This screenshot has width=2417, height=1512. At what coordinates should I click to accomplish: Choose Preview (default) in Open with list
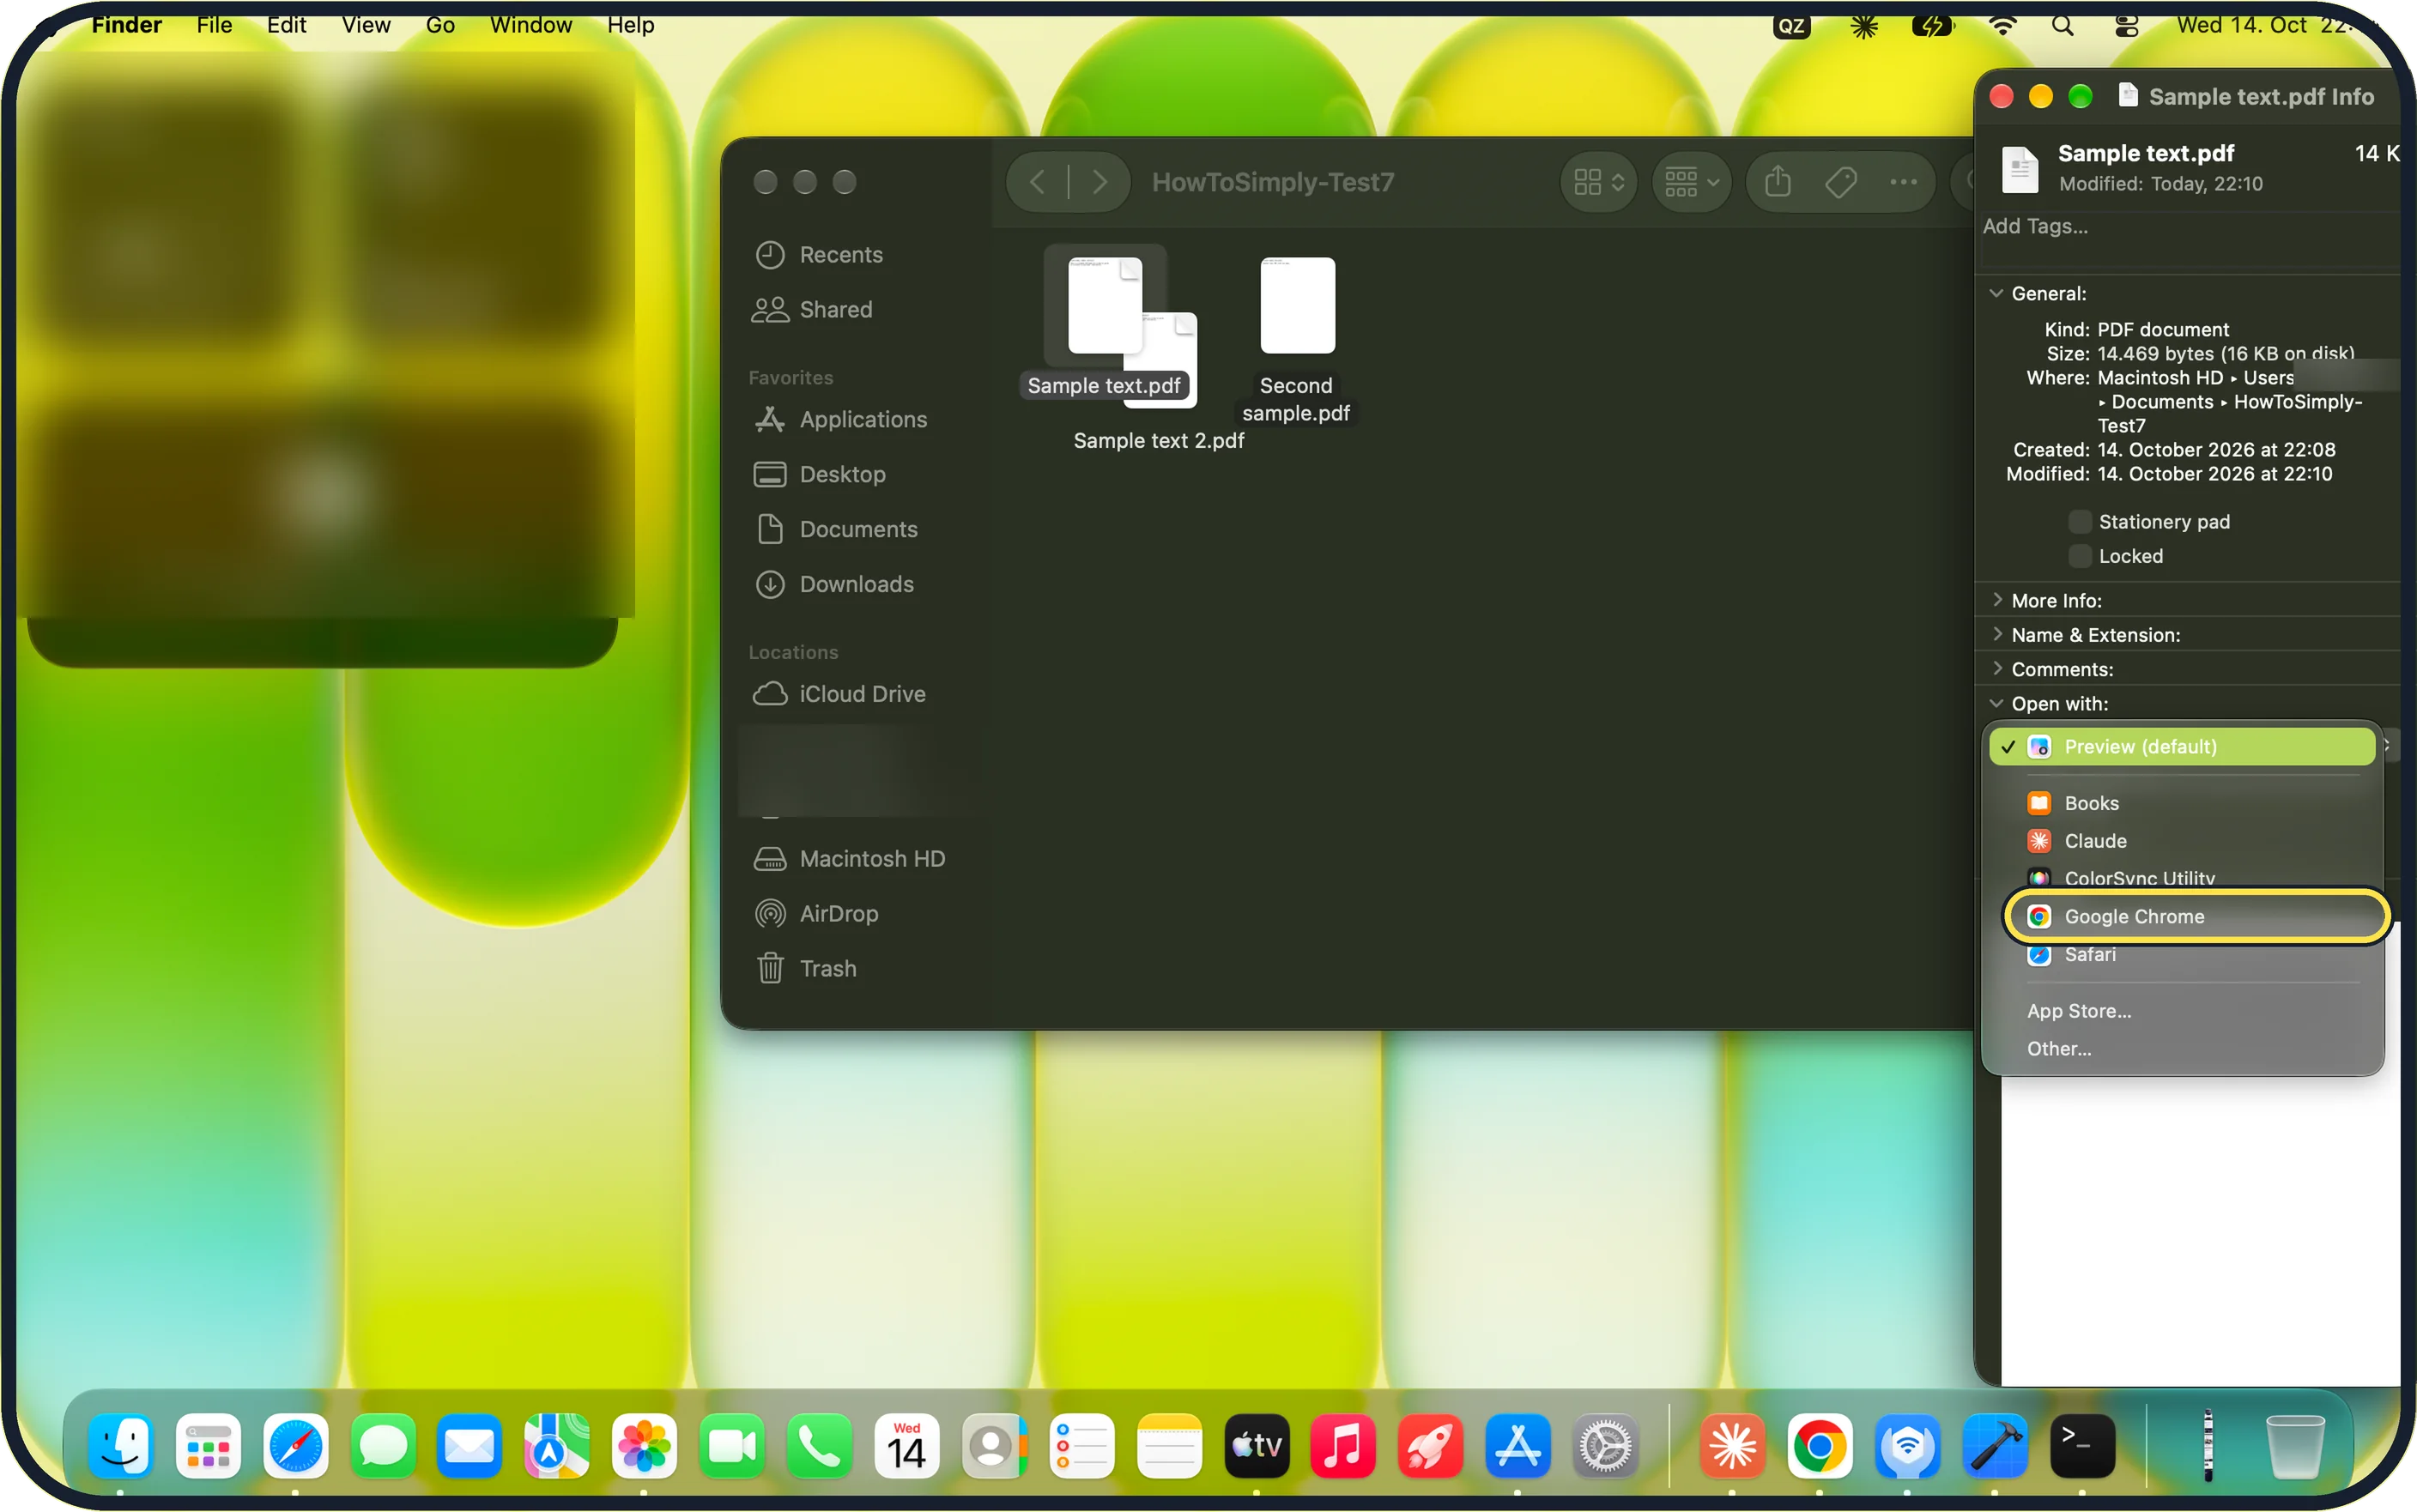pos(2182,747)
